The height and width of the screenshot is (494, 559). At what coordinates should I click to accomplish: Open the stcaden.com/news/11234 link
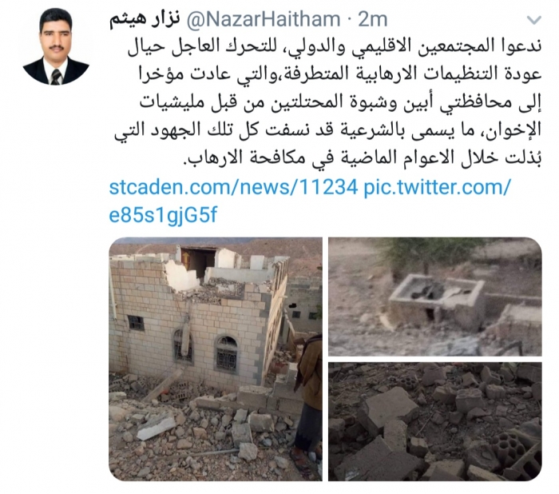click(233, 187)
